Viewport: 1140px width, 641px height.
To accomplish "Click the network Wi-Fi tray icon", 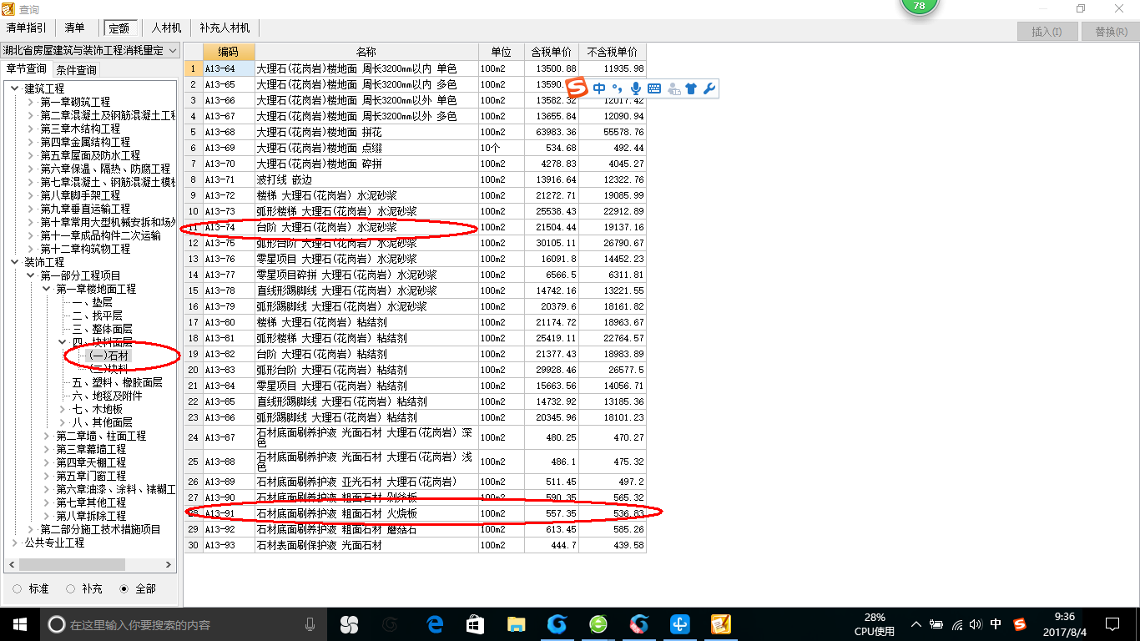I will (957, 624).
